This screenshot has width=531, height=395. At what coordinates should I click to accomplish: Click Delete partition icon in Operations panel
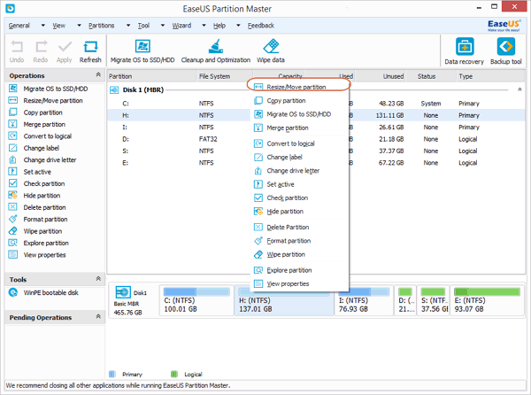(13, 207)
